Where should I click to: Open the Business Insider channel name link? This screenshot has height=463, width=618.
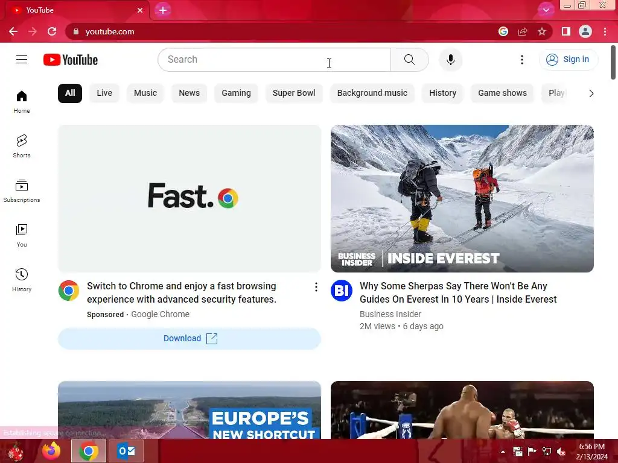[x=390, y=314]
